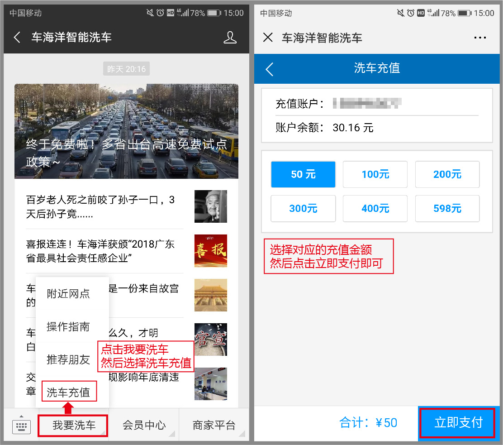
Task: Expand the 会员中心 bottom menu
Action: [x=144, y=426]
